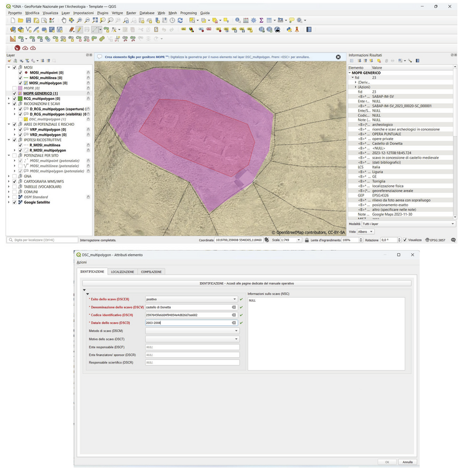
Task: Click EPSG:3857 CRS button in status bar
Action: tap(435, 240)
